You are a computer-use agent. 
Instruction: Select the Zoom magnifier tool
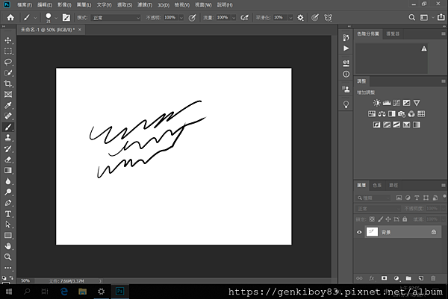pyautogui.click(x=8, y=256)
